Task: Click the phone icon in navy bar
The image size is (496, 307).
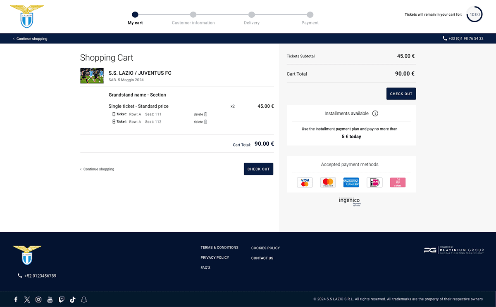Action: coord(445,38)
